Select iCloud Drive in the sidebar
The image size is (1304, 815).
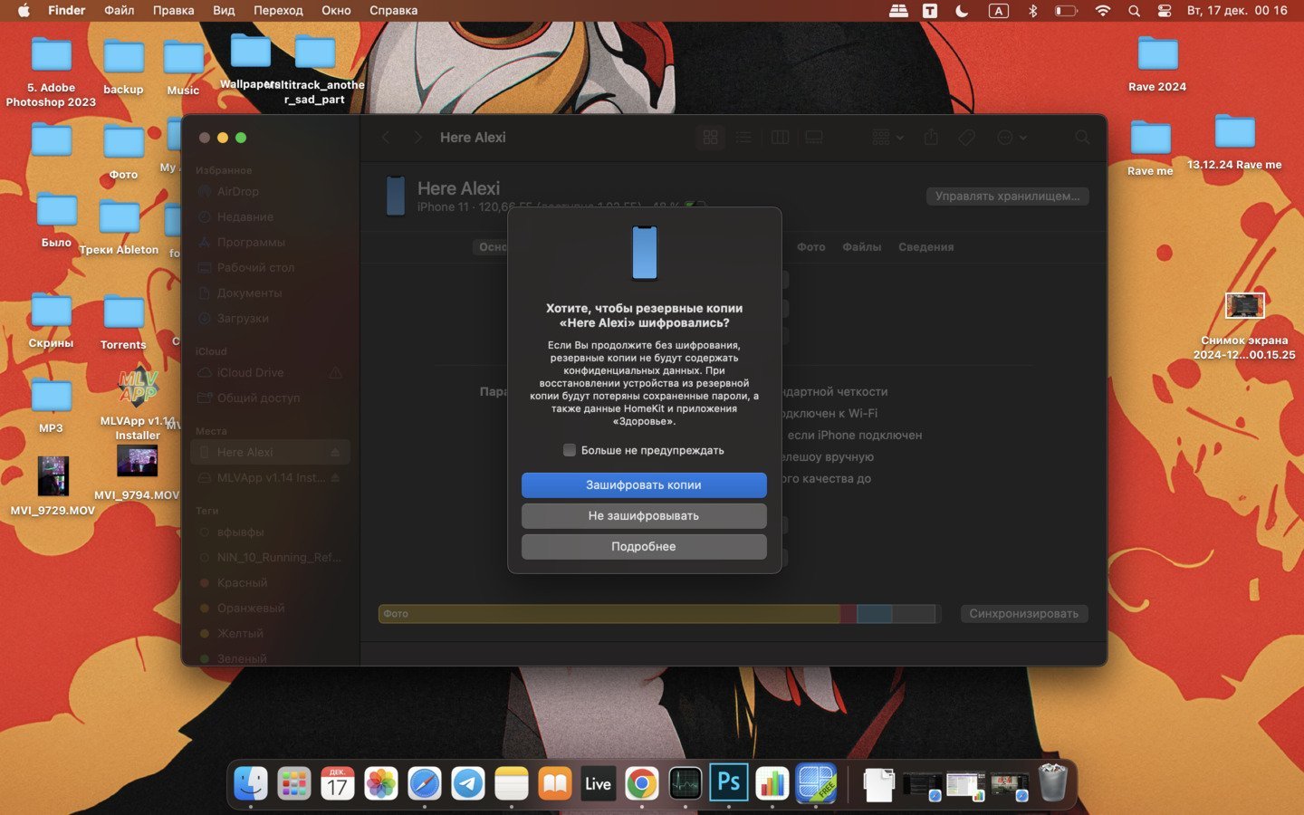[250, 373]
